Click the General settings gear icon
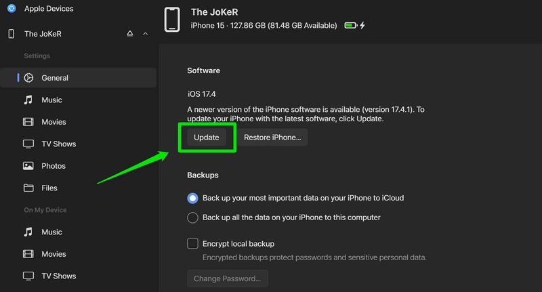Viewport: 542px width, 292px height. pos(28,78)
